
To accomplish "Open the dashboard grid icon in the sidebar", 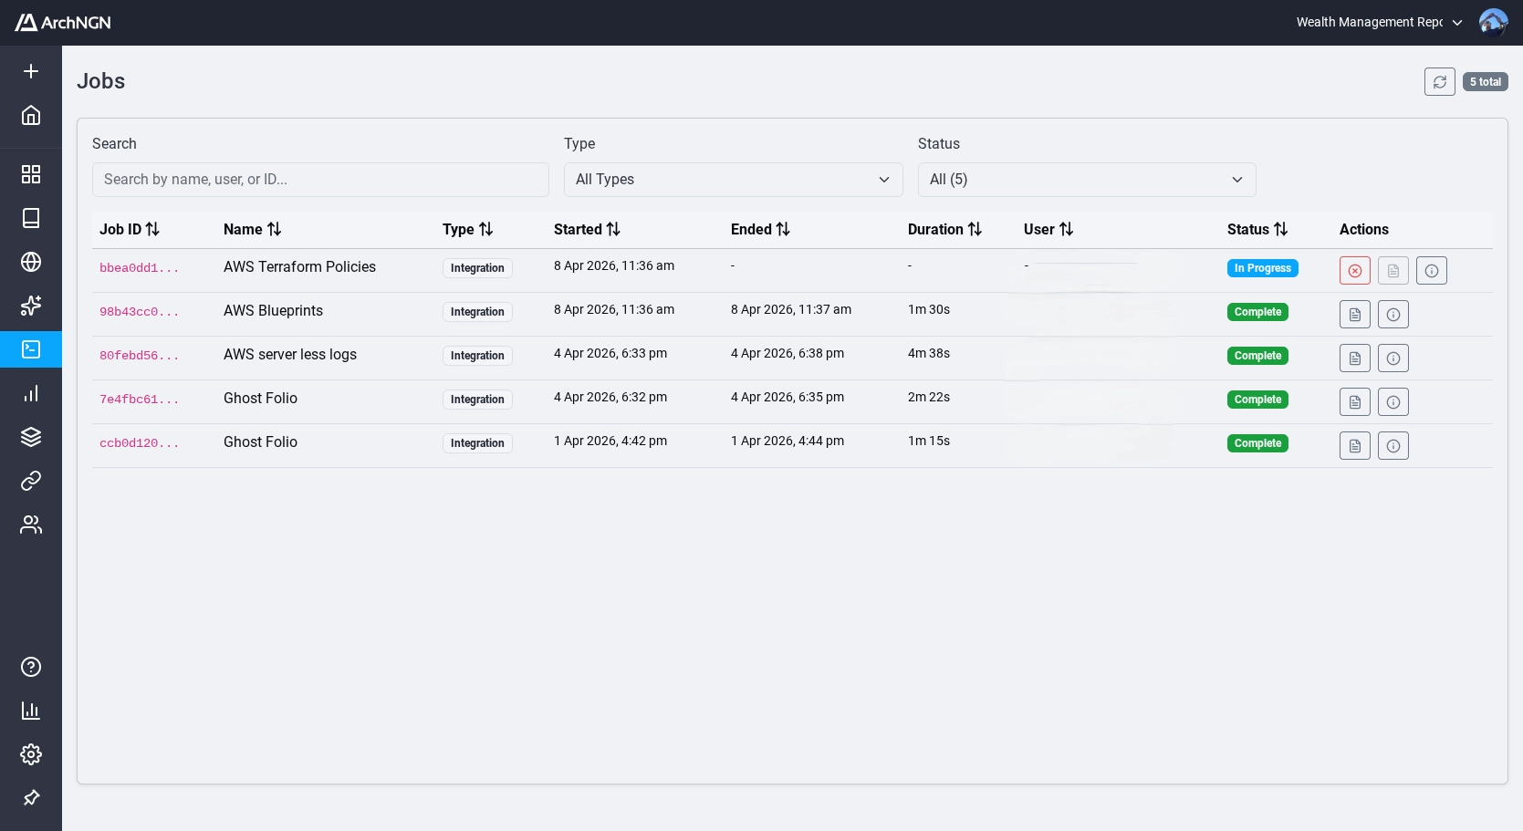I will click(31, 174).
